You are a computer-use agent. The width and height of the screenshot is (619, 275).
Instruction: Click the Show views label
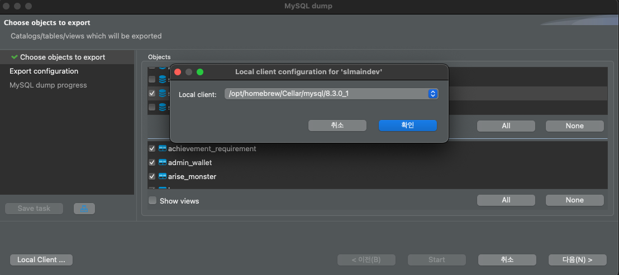tap(179, 201)
